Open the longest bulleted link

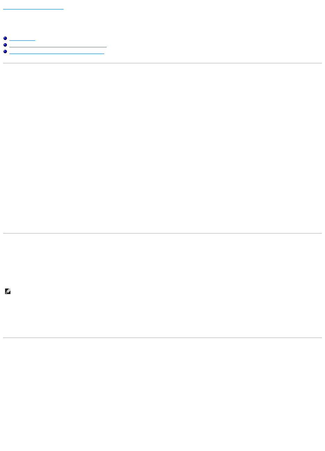pyautogui.click(x=58, y=46)
